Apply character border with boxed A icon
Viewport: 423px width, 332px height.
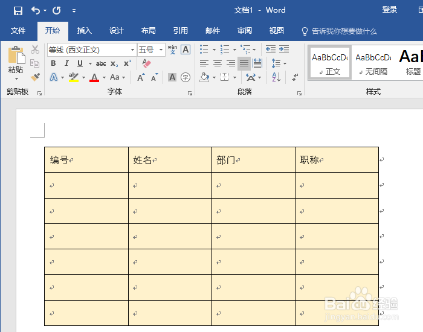186,49
